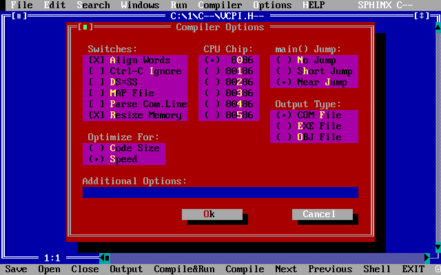This screenshot has height=275, width=441.
Task: Click the vertical scrollbar up arrow
Action: pos(438,27)
